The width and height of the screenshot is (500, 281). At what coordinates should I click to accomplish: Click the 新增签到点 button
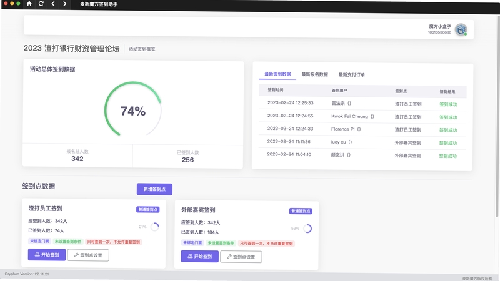[x=154, y=189]
